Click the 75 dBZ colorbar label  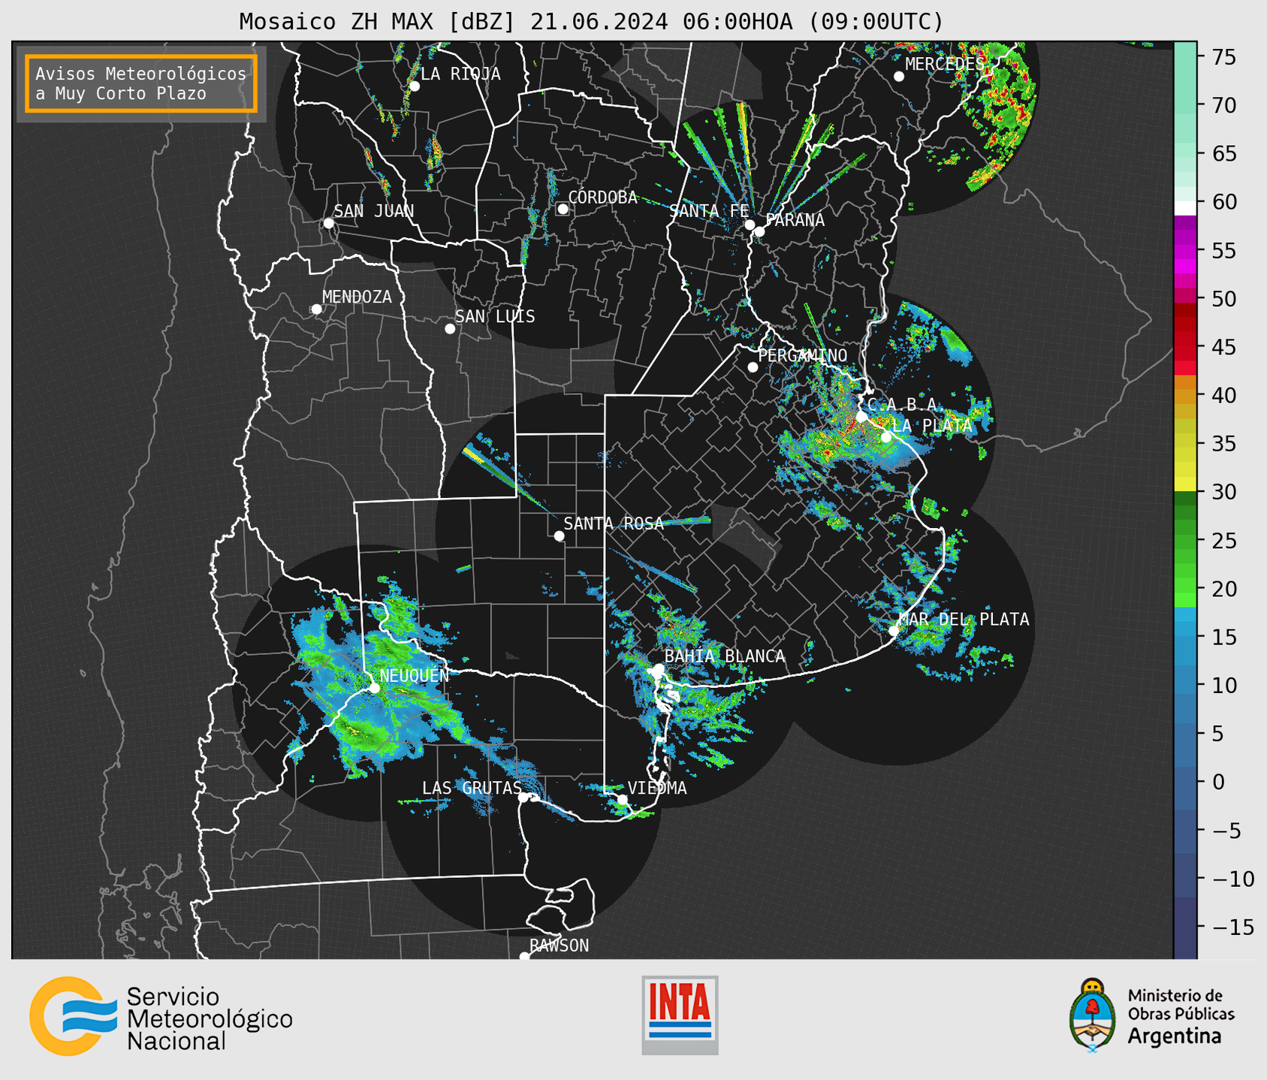pyautogui.click(x=1223, y=57)
